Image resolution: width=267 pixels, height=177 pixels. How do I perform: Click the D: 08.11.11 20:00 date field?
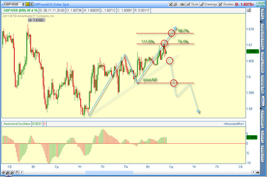pyautogui.click(x=52, y=10)
